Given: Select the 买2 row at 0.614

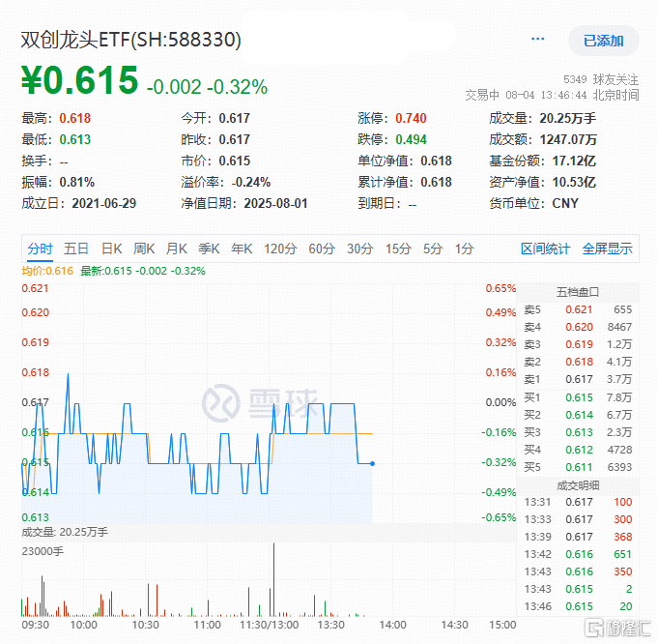Looking at the screenshot, I should (578, 415).
